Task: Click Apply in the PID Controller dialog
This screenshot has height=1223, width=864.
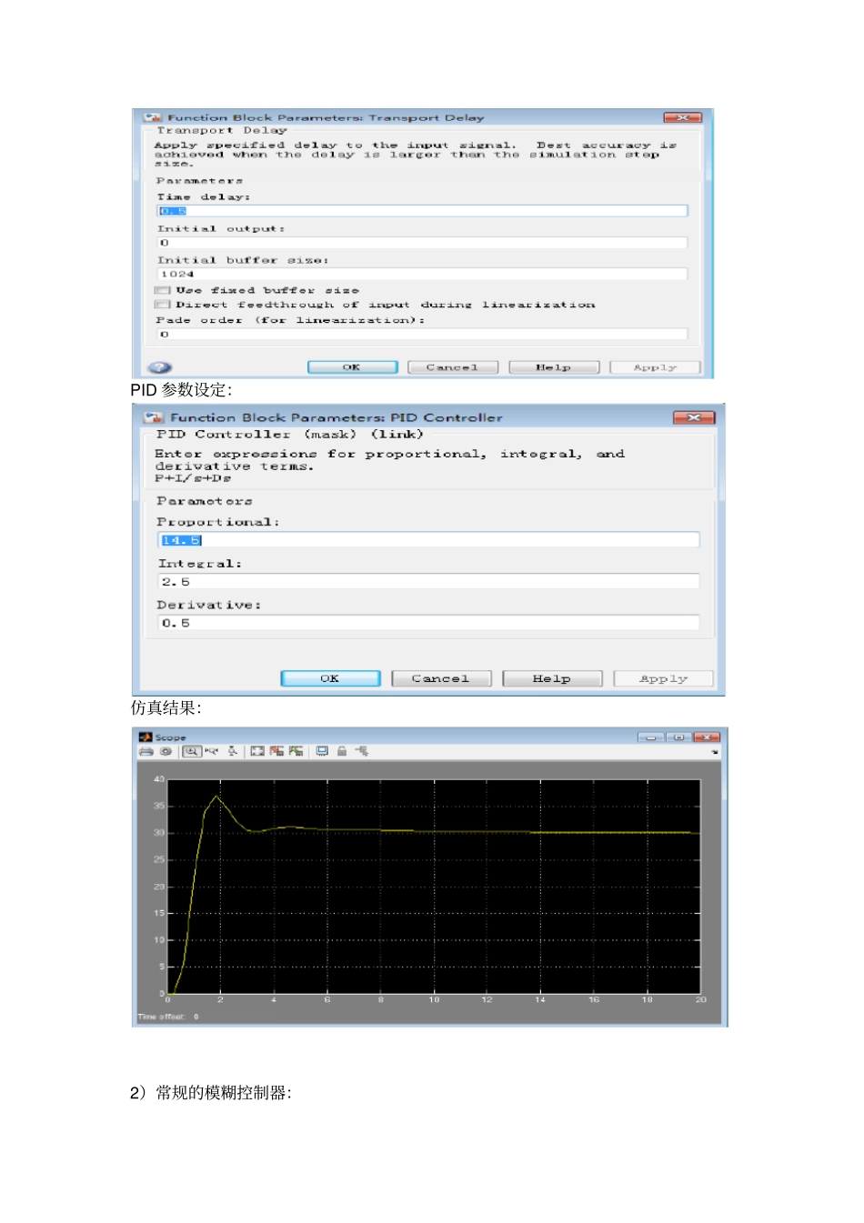Action: tap(663, 678)
